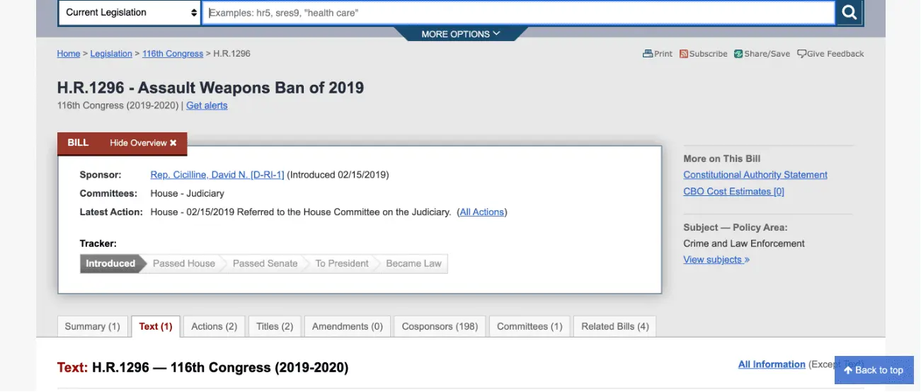Open Constitutional Authority Statement link
Image resolution: width=921 pixels, height=392 pixels.
(755, 175)
